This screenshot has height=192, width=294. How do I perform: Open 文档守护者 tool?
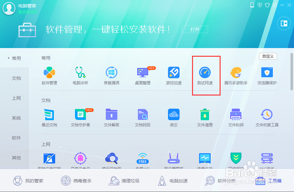pyautogui.click(x=80, y=114)
